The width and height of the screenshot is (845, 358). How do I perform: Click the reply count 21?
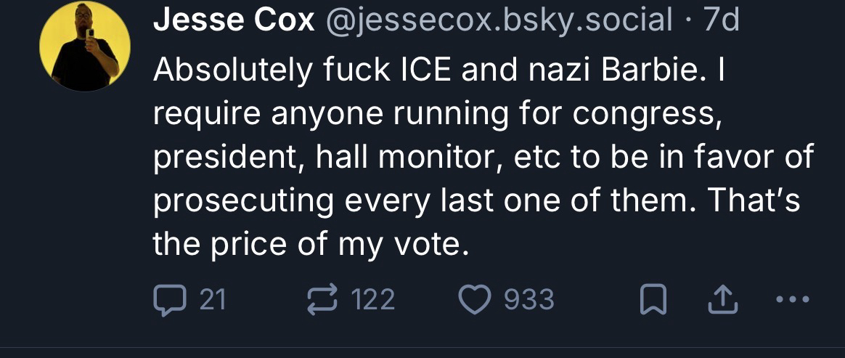point(213,298)
